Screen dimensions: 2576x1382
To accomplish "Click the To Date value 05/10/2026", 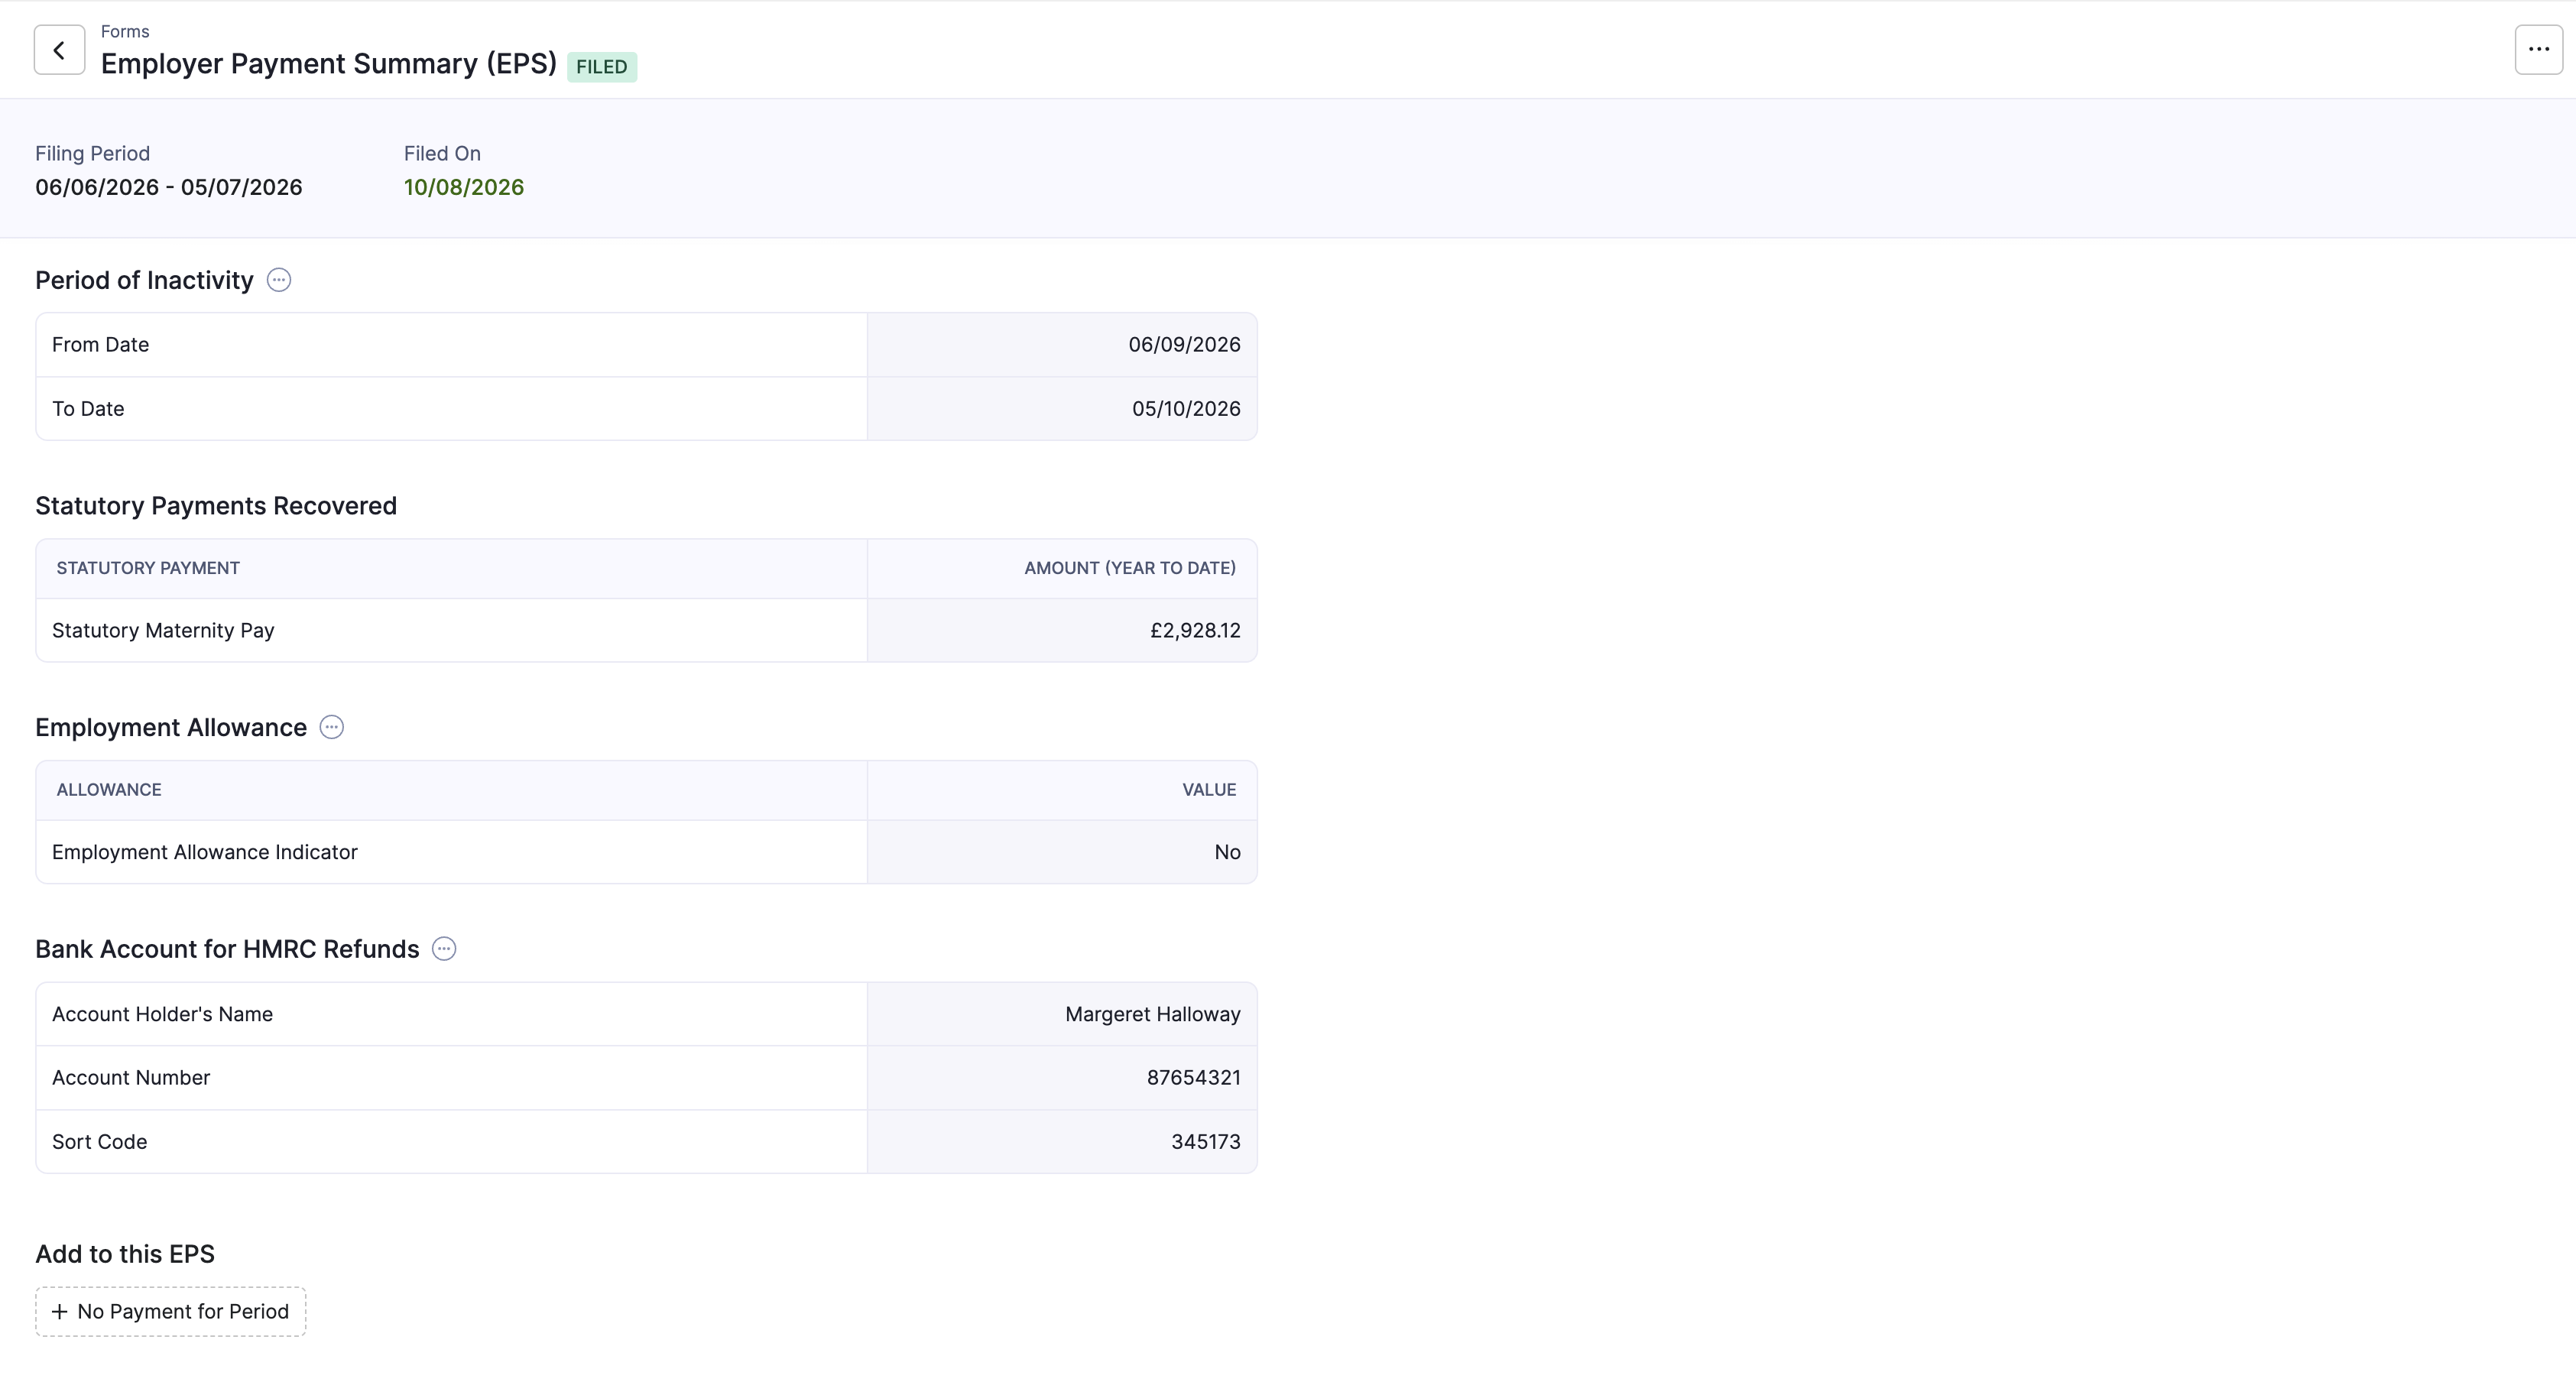I will (1186, 408).
